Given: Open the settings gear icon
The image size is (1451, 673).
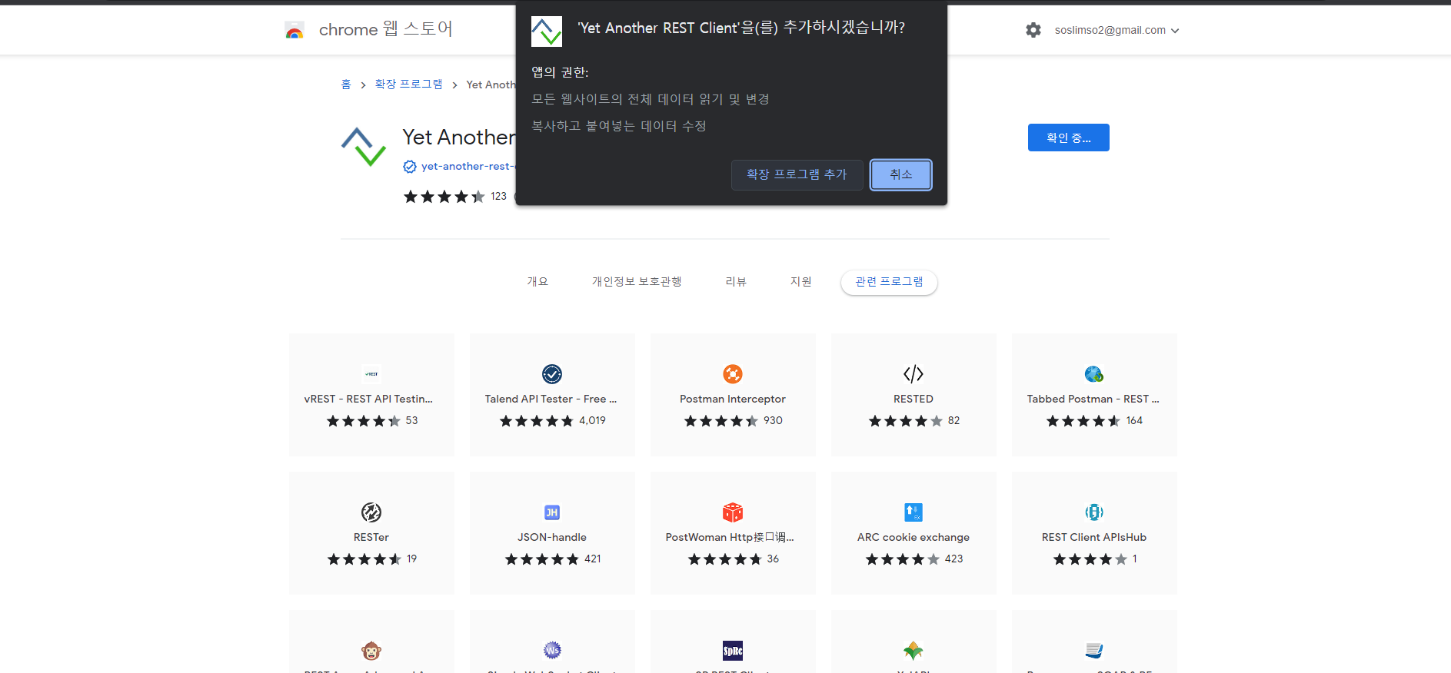Looking at the screenshot, I should click(x=1033, y=30).
